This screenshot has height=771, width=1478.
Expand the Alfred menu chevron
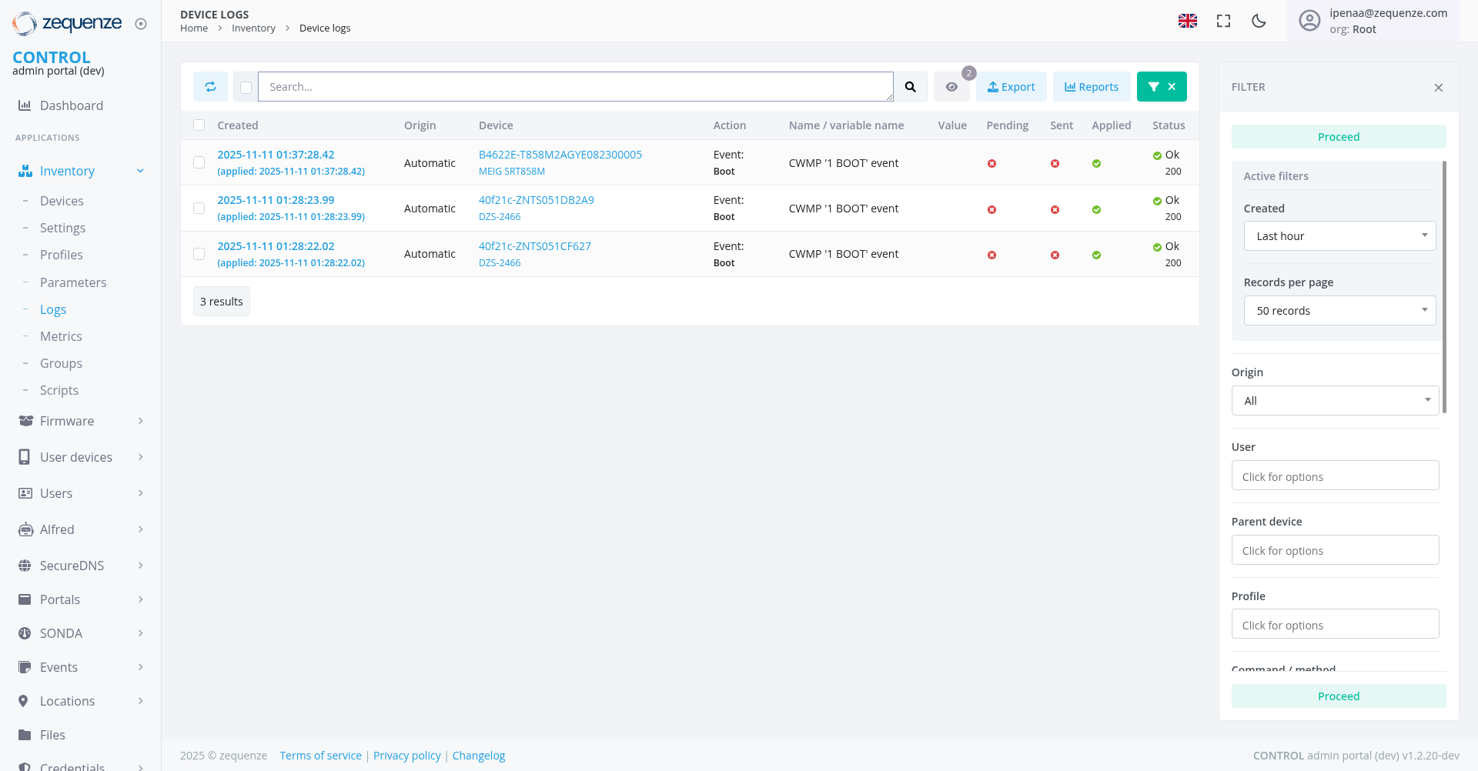coord(140,529)
